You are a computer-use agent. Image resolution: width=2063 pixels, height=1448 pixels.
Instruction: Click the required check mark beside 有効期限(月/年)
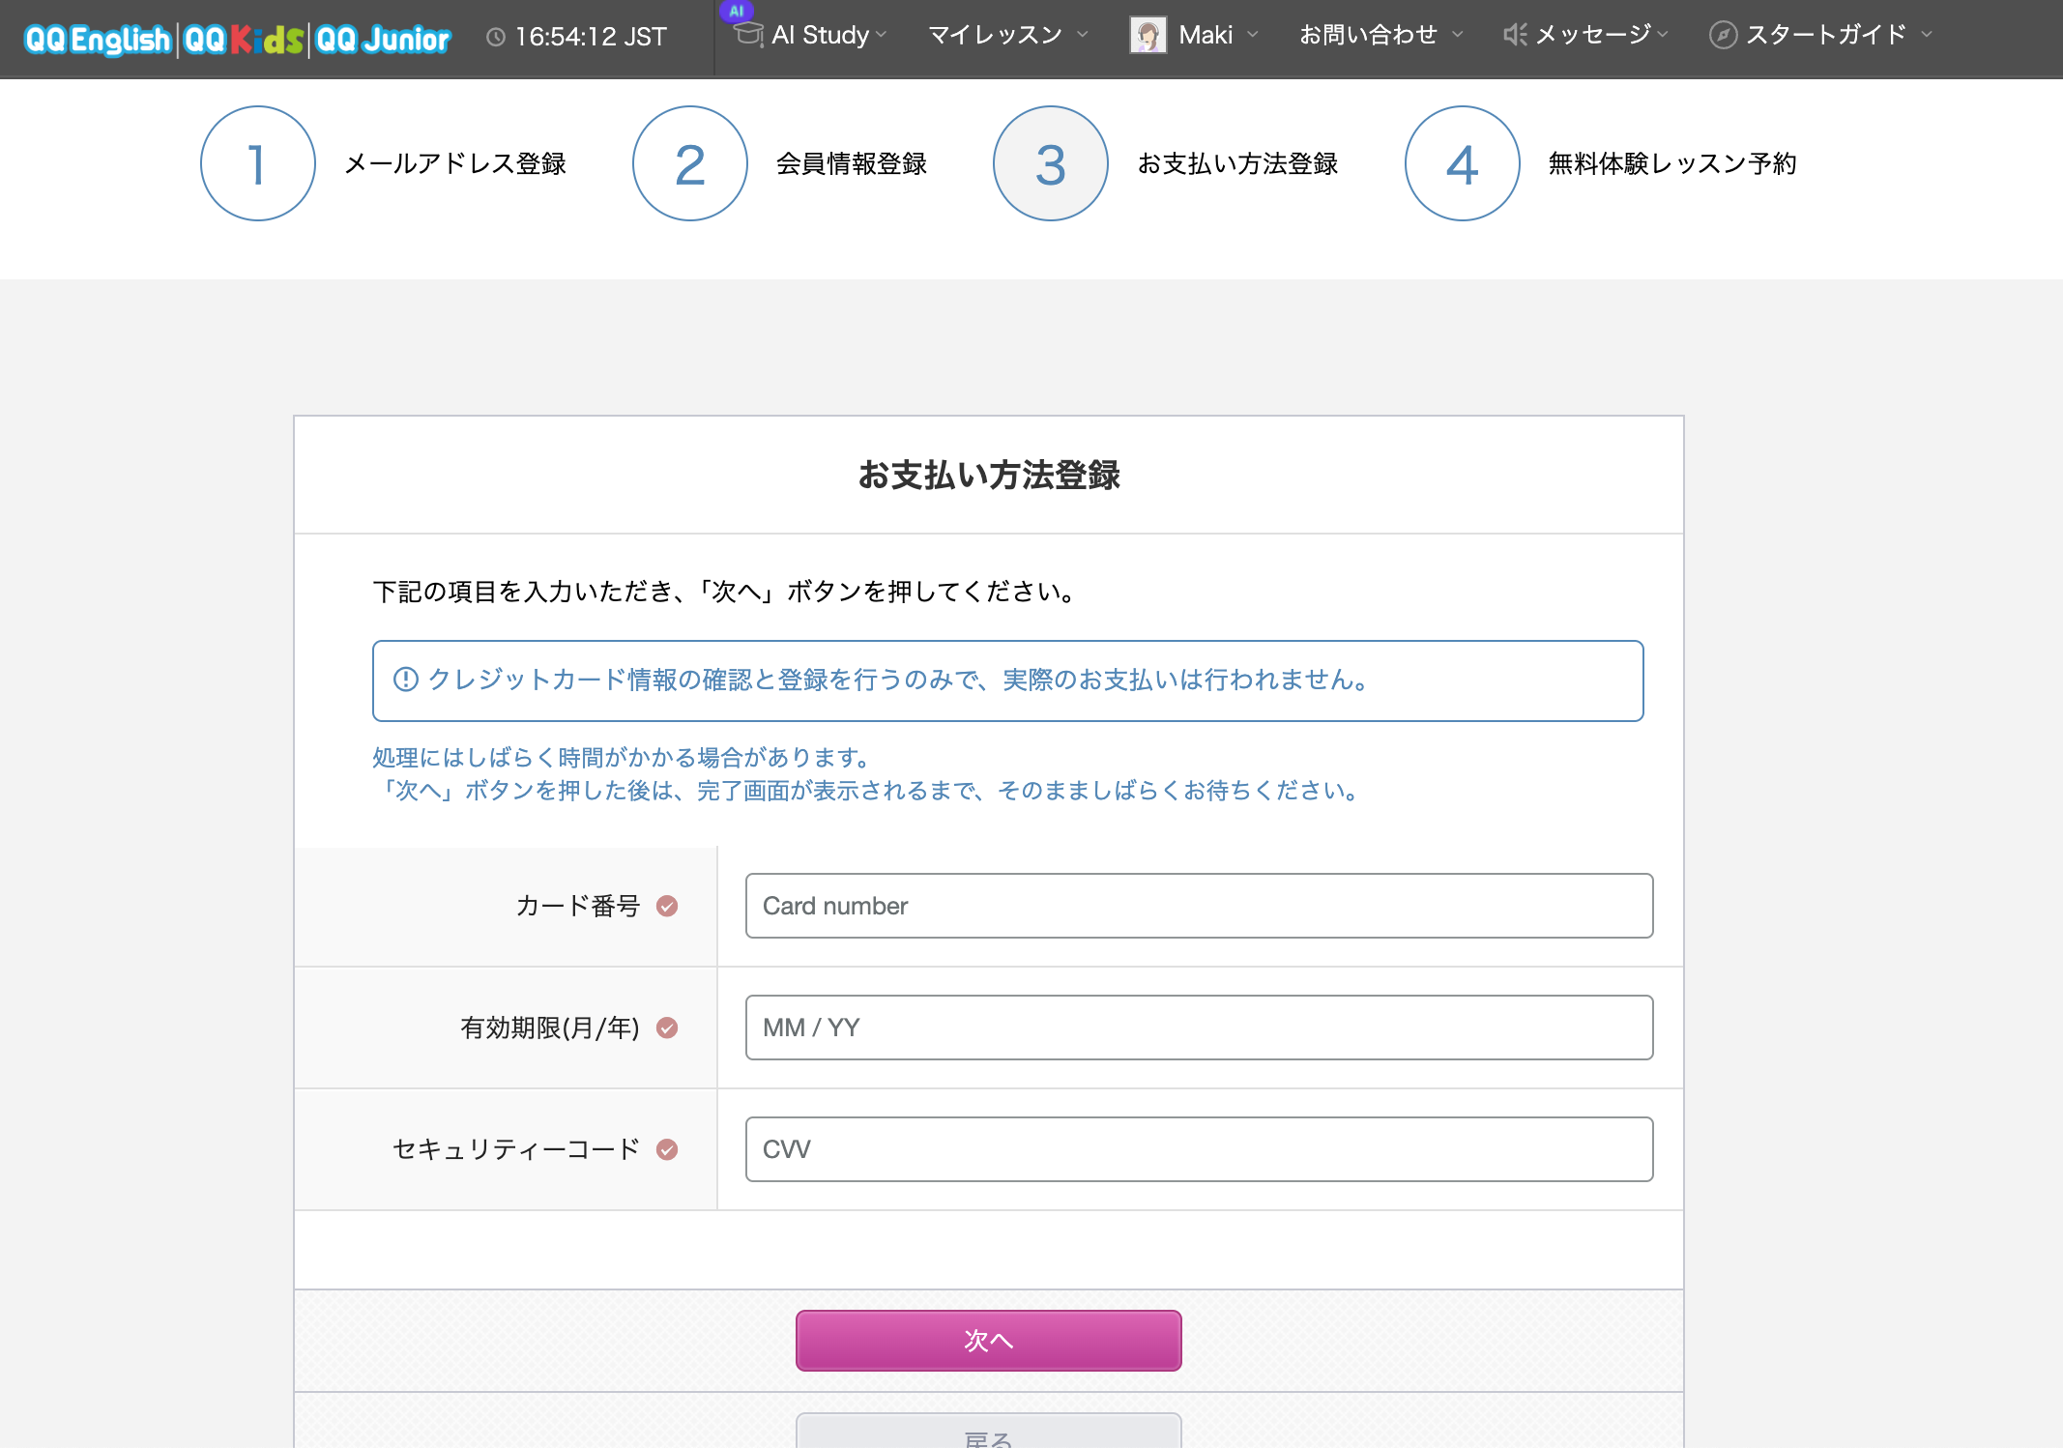click(667, 1028)
